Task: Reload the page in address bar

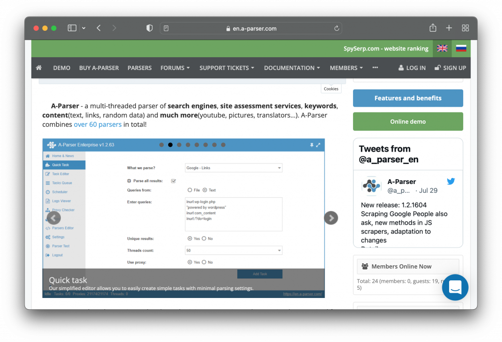Action: [x=336, y=28]
